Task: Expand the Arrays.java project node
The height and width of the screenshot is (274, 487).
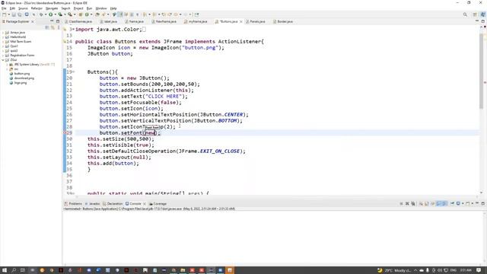Action: 3,33
